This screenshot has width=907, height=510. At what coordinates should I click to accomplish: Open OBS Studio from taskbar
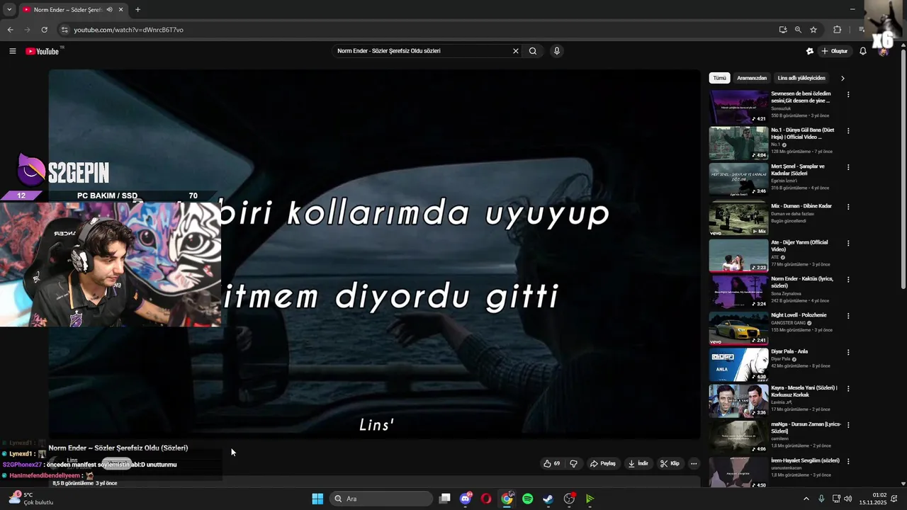[x=569, y=499]
